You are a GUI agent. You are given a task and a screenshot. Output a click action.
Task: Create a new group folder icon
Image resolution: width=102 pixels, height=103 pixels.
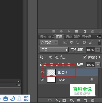[x=78, y=100]
